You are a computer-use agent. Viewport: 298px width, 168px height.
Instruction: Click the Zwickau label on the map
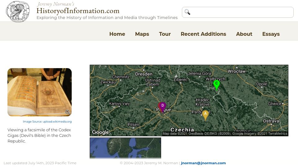pos(108,82)
